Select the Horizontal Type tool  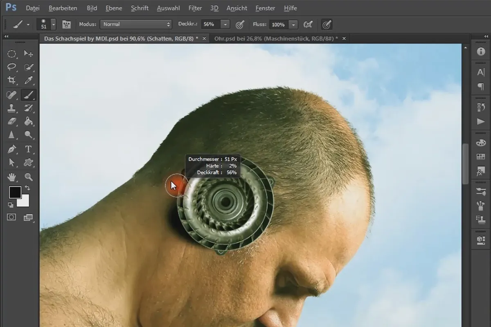point(28,149)
